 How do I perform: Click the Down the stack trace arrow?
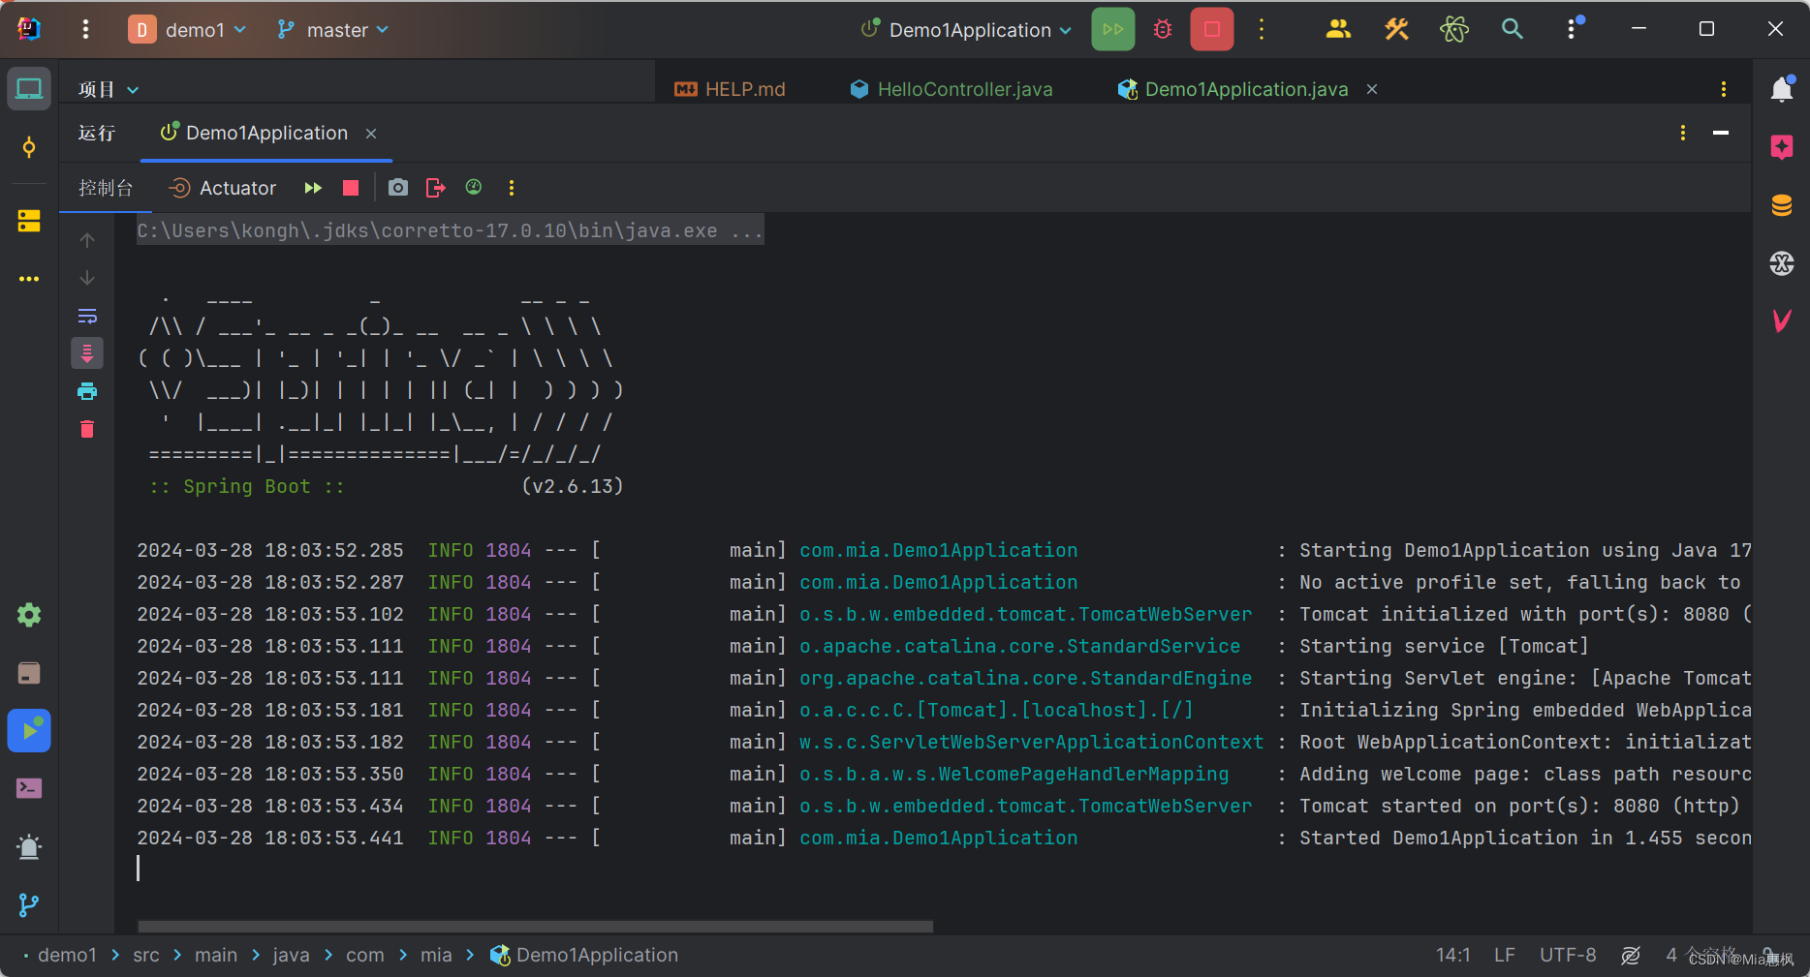pyautogui.click(x=87, y=278)
